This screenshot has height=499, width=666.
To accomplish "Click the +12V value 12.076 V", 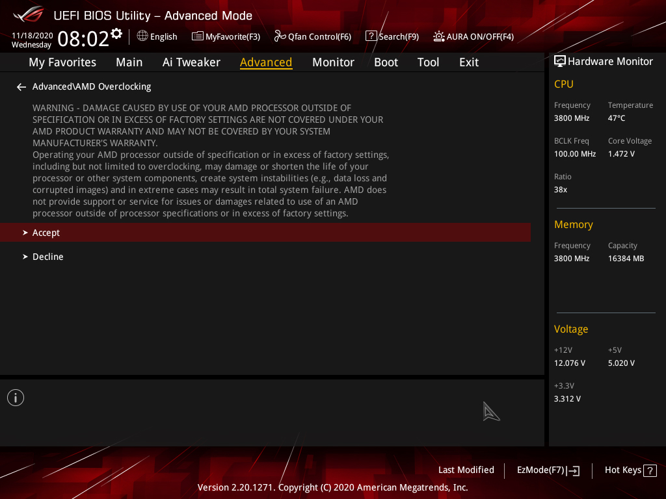I will pos(570,363).
